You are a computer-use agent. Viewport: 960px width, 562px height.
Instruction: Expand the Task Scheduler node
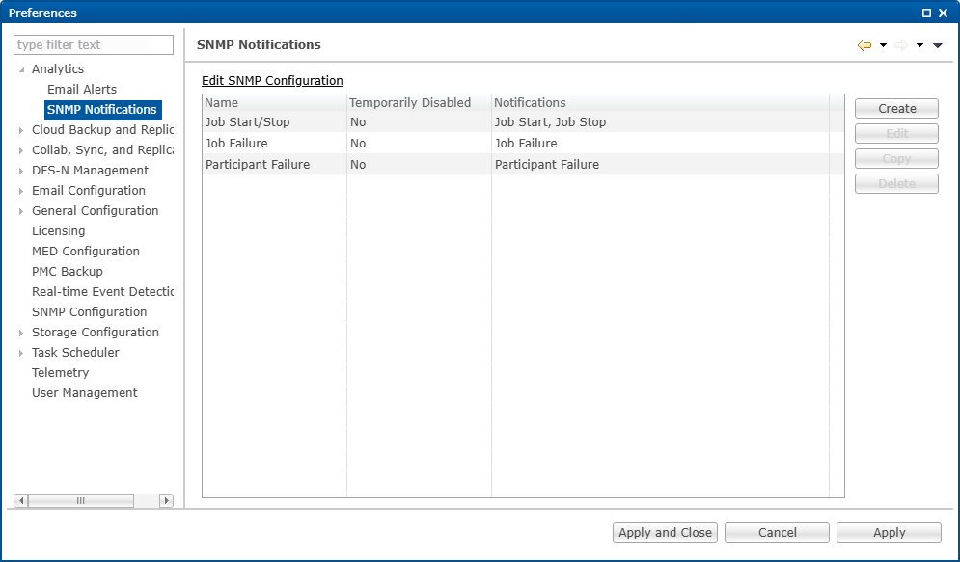[x=21, y=353]
